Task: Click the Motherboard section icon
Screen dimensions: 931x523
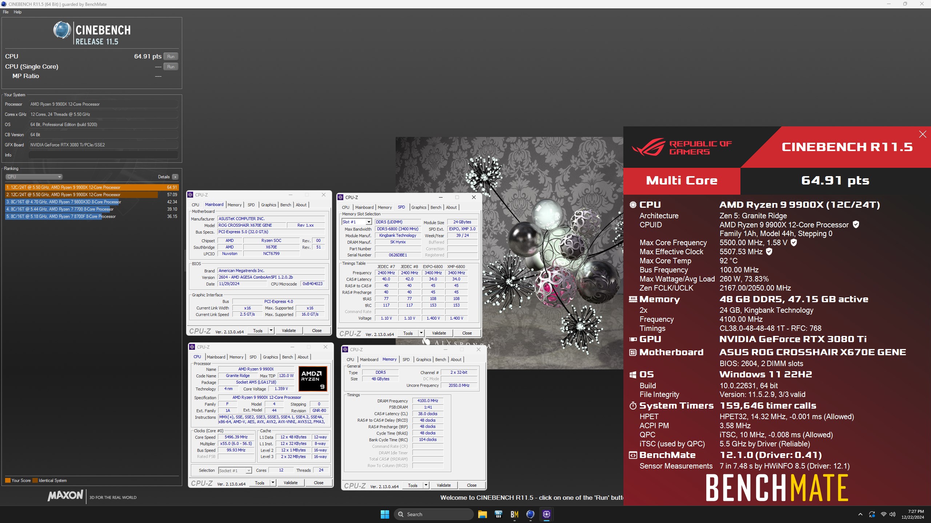Action: coord(633,352)
